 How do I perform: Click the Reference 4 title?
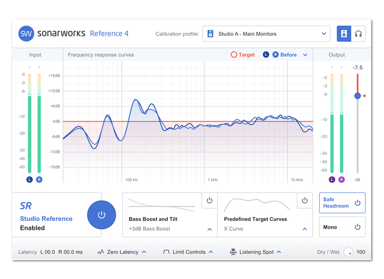109,34
